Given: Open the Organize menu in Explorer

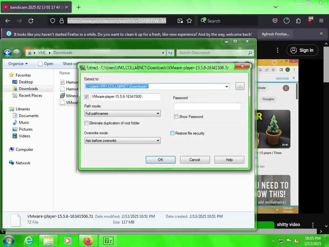Looking at the screenshot, I should (18, 64).
